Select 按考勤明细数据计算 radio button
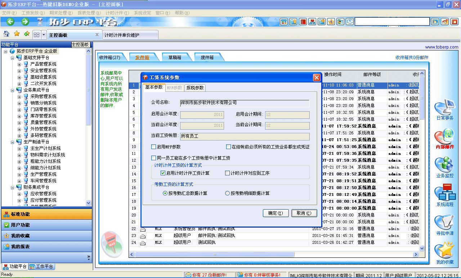 pos(227,193)
